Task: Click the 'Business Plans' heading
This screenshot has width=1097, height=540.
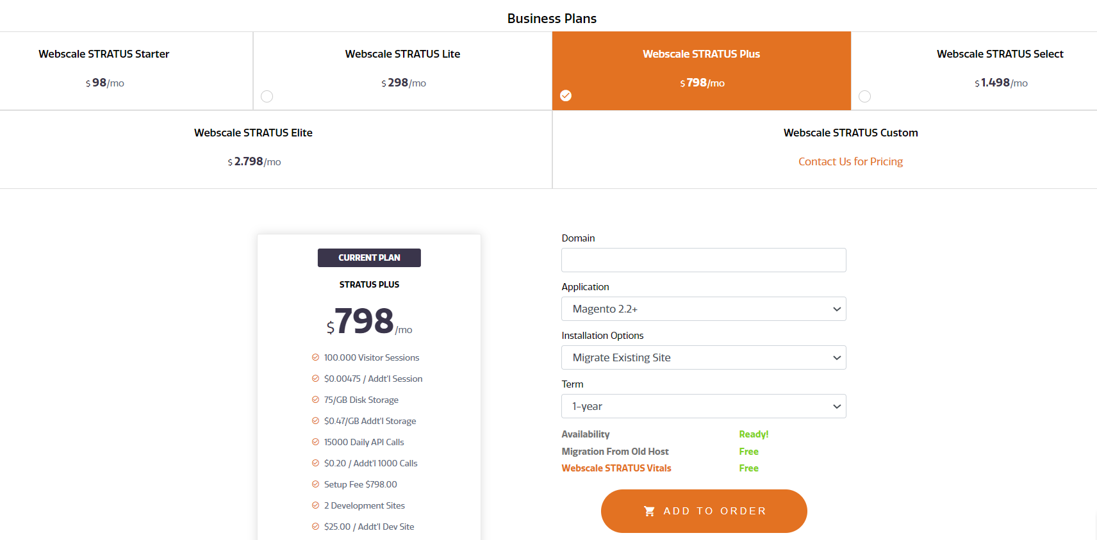Action: click(552, 19)
